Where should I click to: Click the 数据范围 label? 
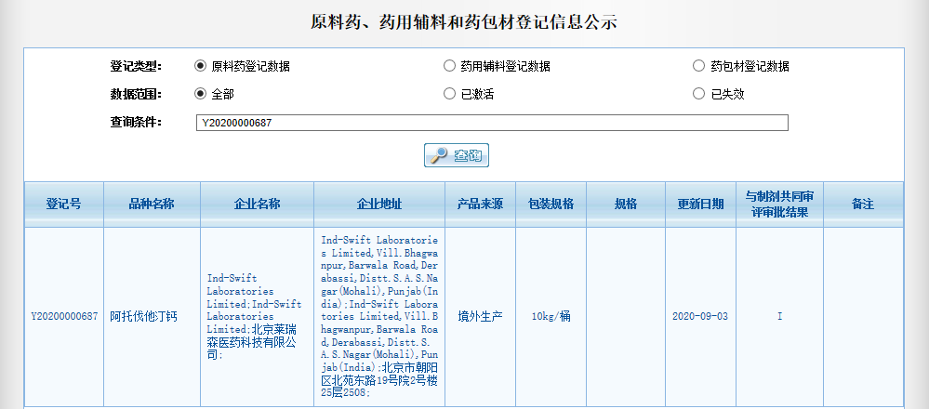136,94
